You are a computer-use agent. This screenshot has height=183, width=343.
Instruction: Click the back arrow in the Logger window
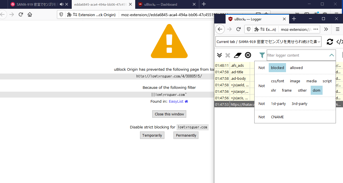tap(220, 29)
